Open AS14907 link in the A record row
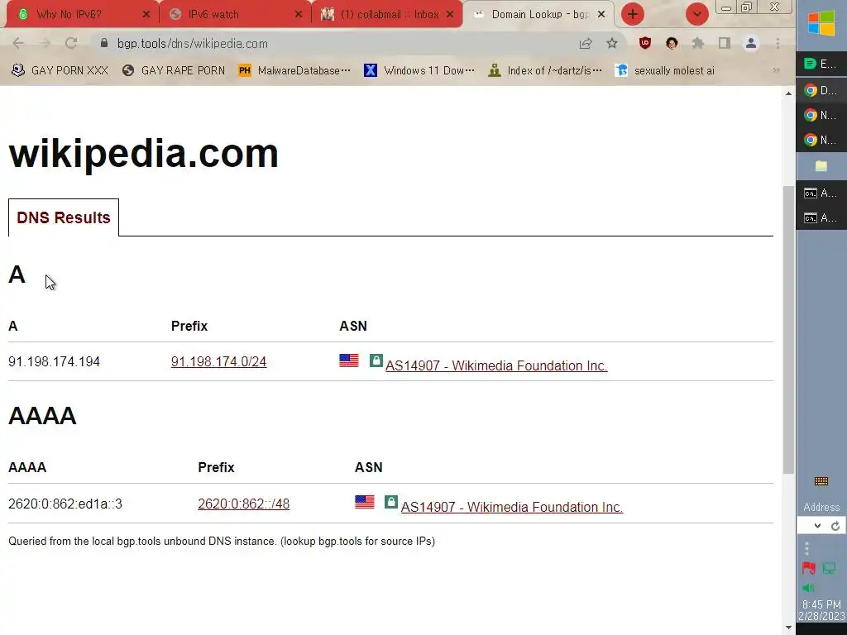The height and width of the screenshot is (635, 847). [x=496, y=365]
